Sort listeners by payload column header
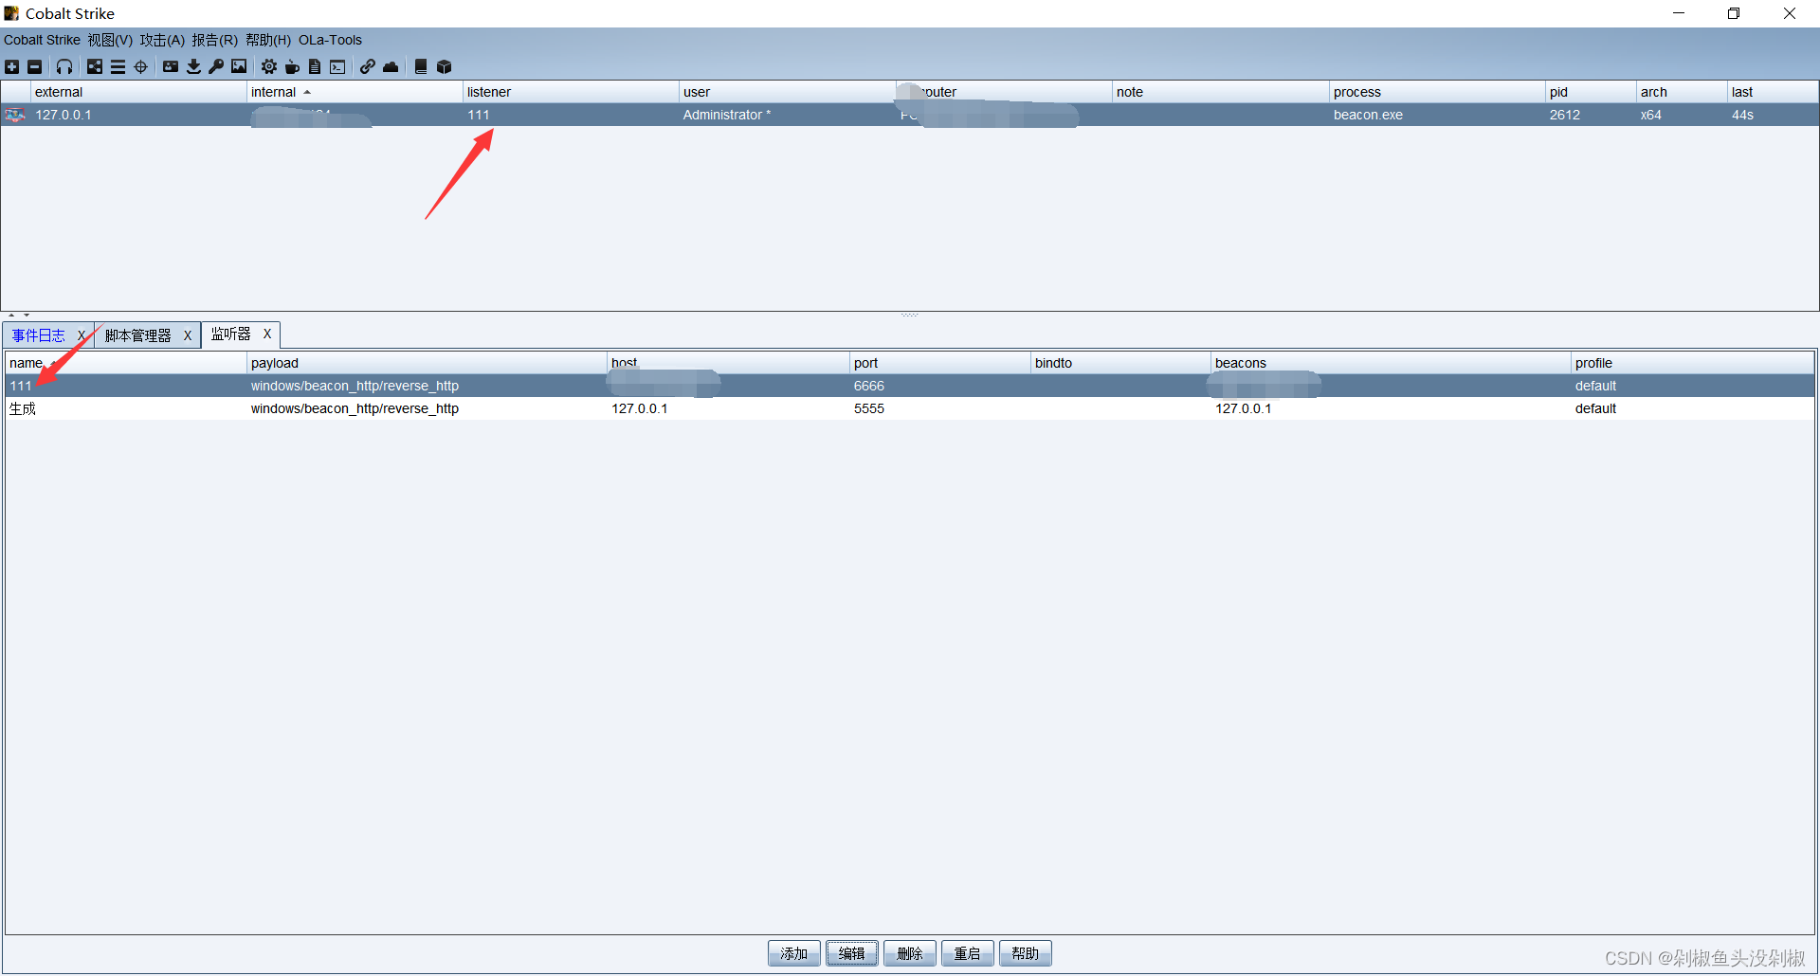Screen dimensions: 1820x976 click(x=427, y=363)
